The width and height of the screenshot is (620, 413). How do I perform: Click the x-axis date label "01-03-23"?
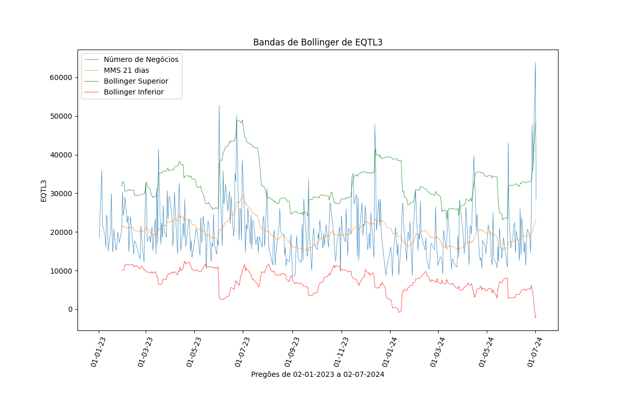pos(145,352)
